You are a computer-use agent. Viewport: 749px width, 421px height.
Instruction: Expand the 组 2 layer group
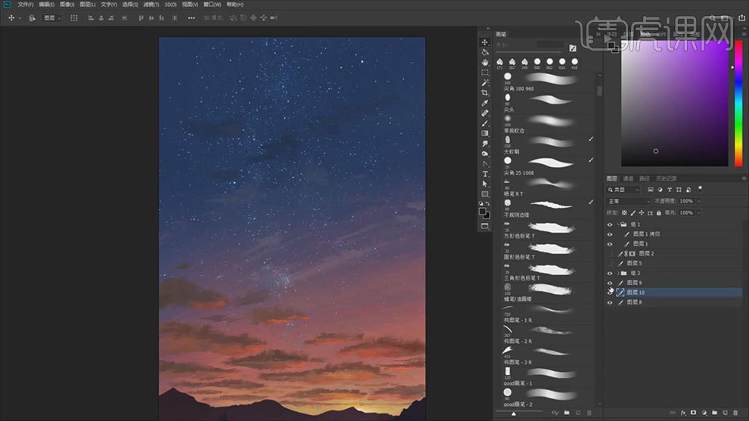coord(619,273)
